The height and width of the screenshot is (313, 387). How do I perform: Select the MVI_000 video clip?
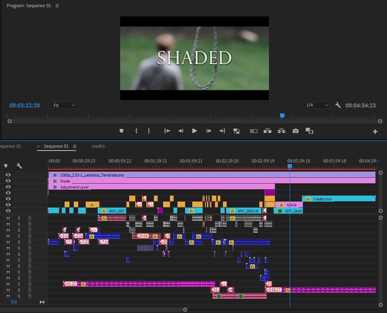[x=112, y=211]
